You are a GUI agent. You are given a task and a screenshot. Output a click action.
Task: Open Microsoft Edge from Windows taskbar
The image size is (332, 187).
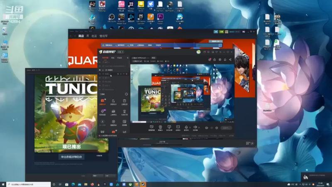coord(73,185)
